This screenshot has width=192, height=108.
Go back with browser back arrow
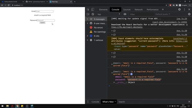(x=2, y=5)
